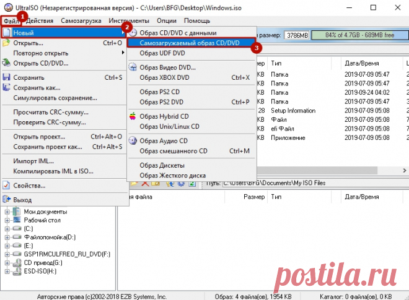Open the Действия menu

pyautogui.click(x=40, y=20)
